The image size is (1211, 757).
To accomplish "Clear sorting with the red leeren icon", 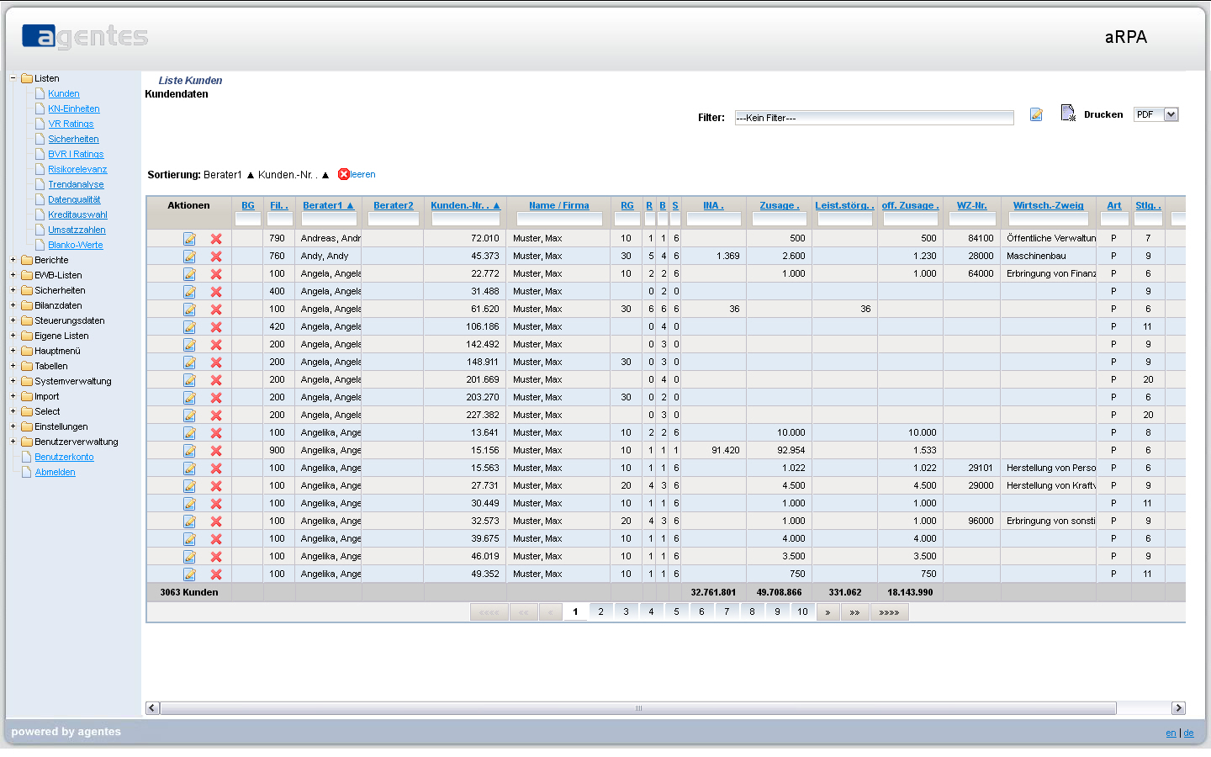I will click(x=344, y=174).
